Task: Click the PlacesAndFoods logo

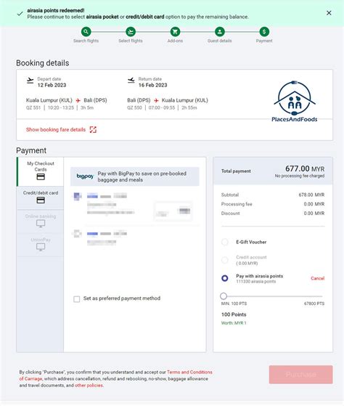Action: tap(295, 101)
